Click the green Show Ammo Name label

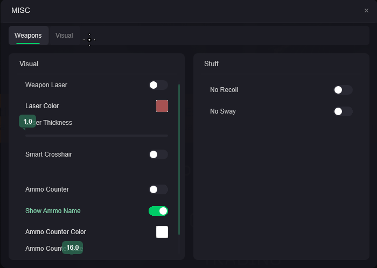(x=53, y=211)
